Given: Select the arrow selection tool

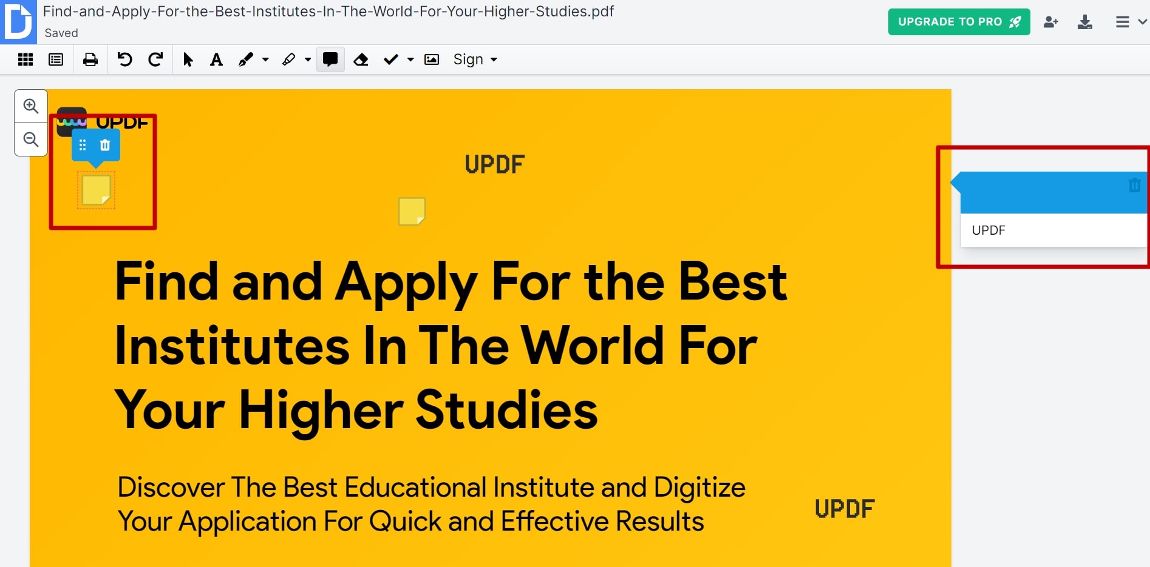Looking at the screenshot, I should 188,59.
